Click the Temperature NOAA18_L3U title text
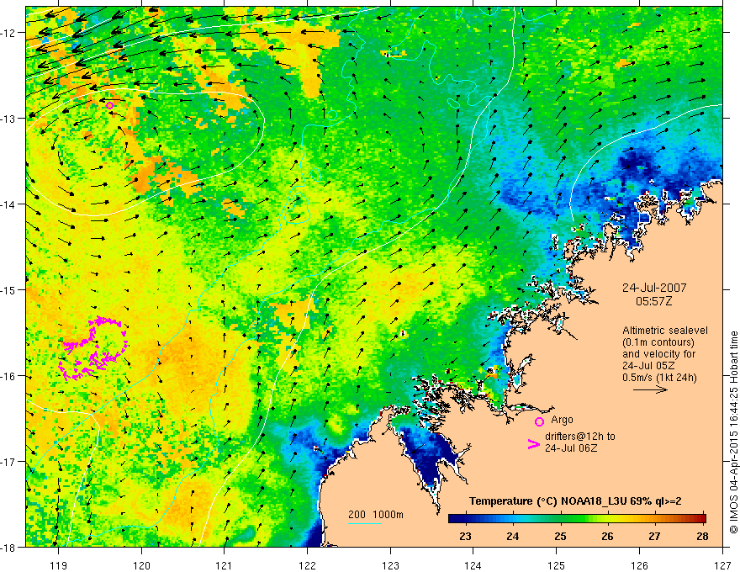740x572 pixels. pyautogui.click(x=575, y=501)
